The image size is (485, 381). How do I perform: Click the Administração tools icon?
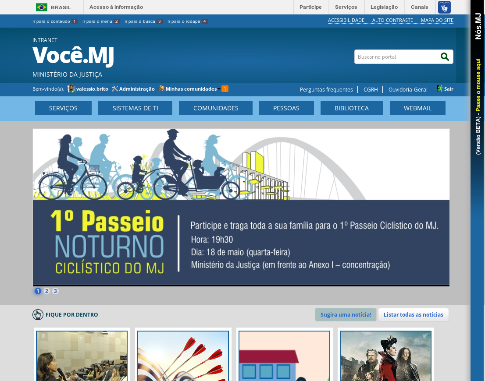pos(115,89)
